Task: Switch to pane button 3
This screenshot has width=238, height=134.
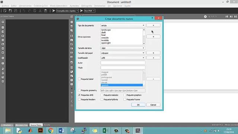Action: [x=235, y=16]
